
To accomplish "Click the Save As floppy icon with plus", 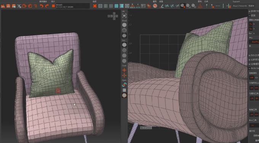I will 14,6.
